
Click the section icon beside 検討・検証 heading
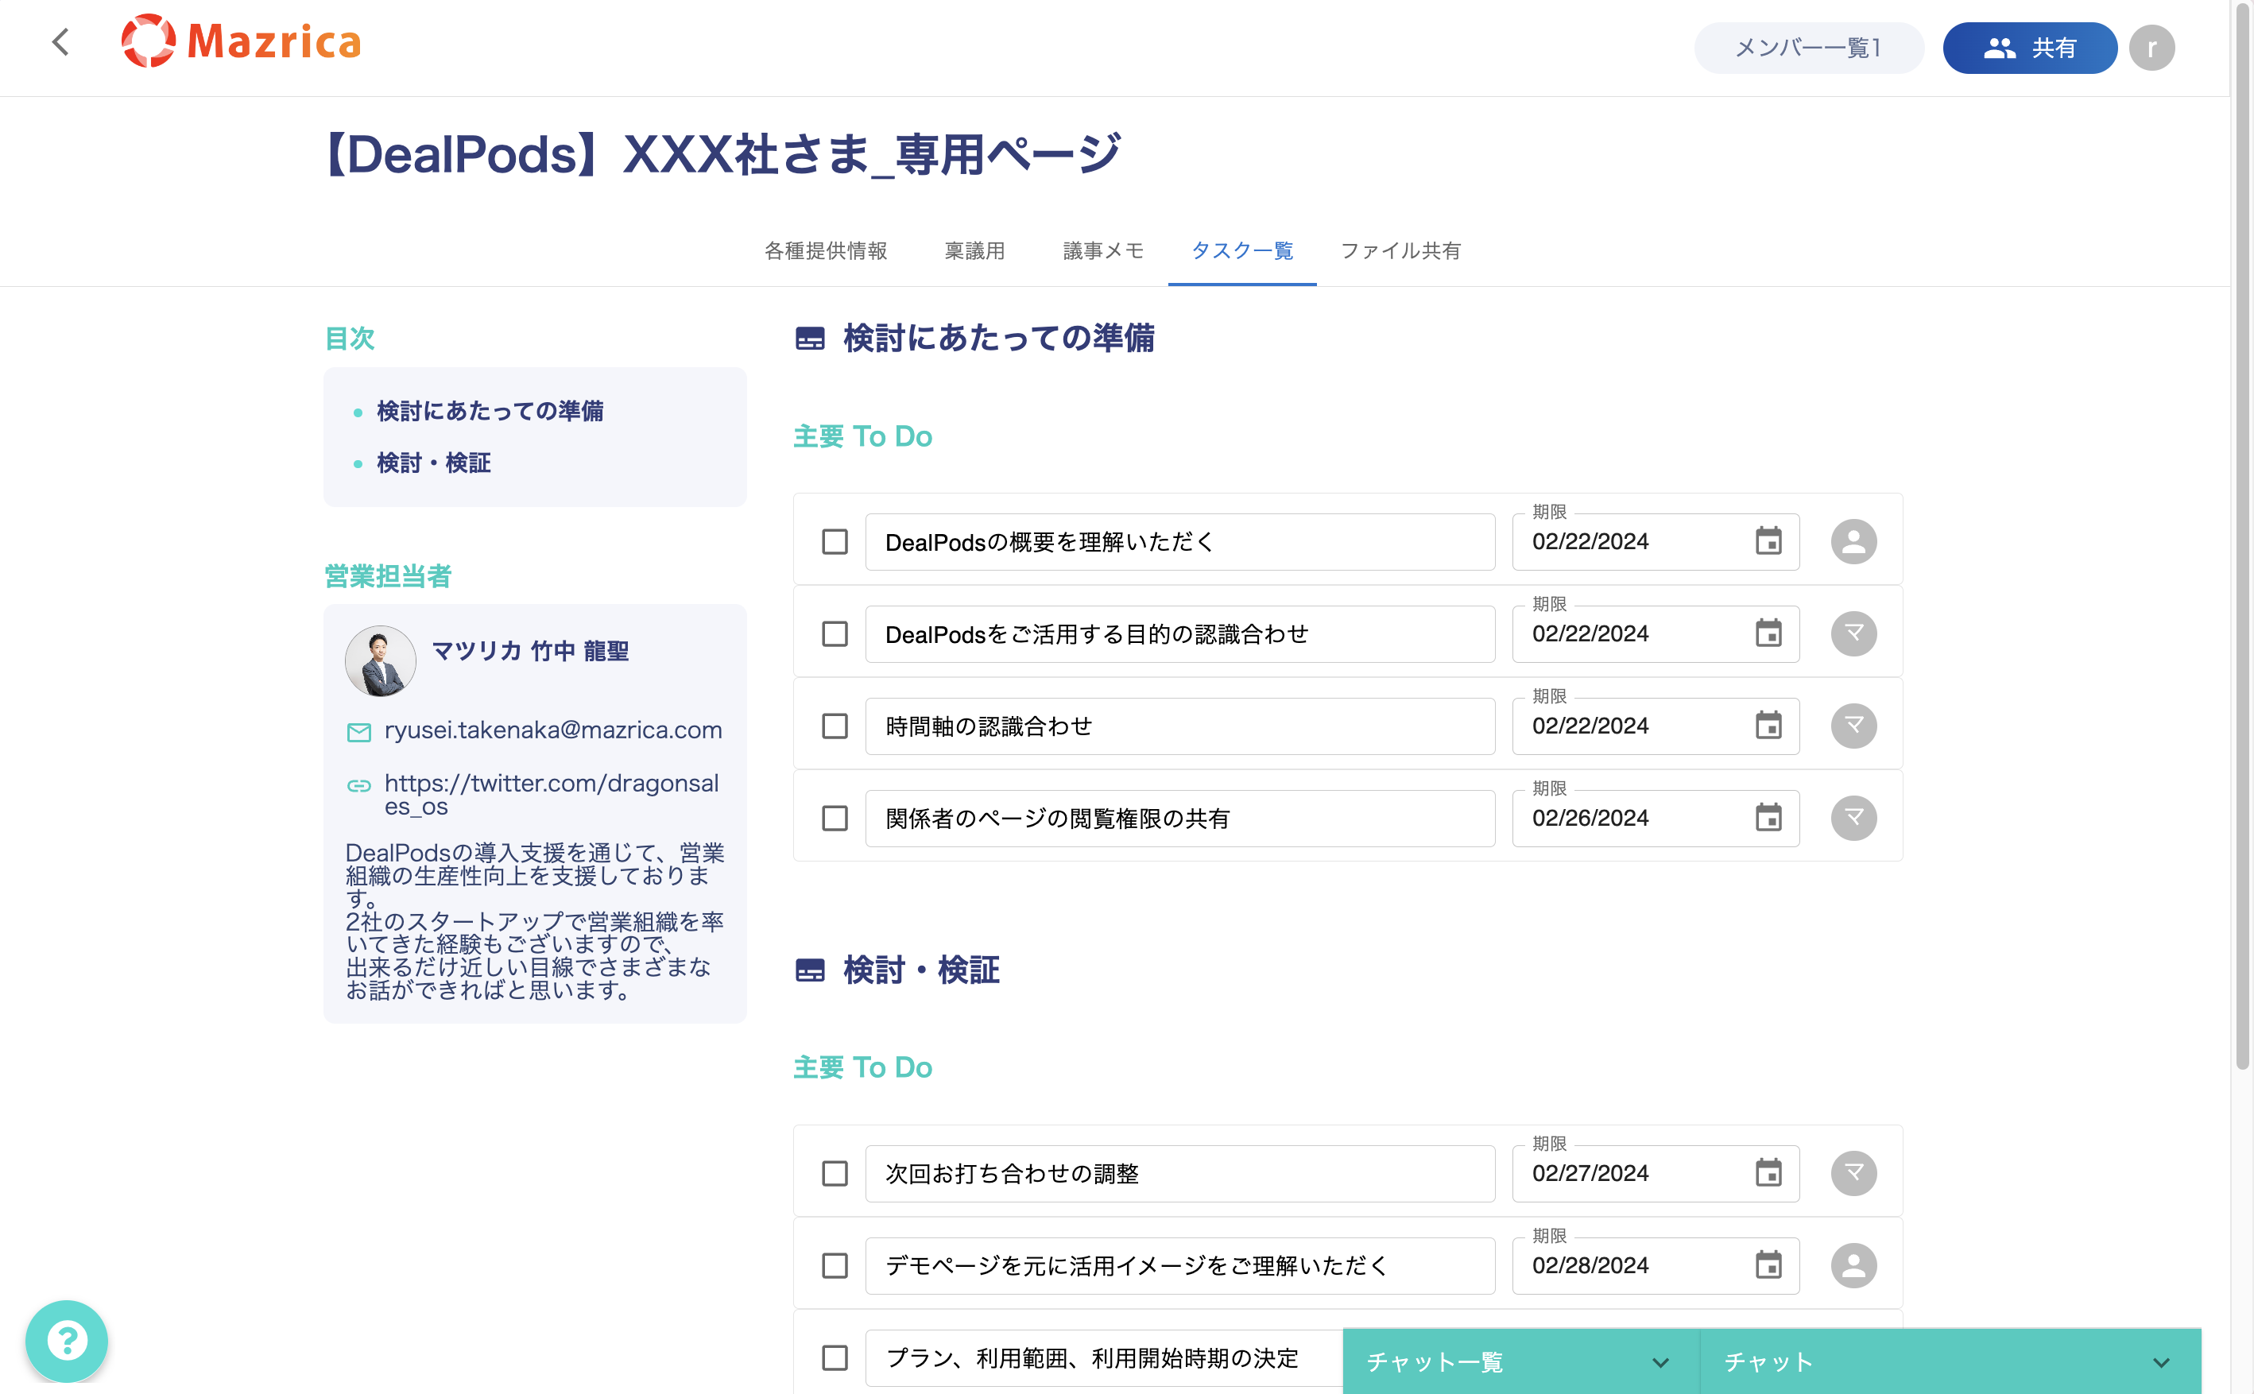(x=811, y=970)
